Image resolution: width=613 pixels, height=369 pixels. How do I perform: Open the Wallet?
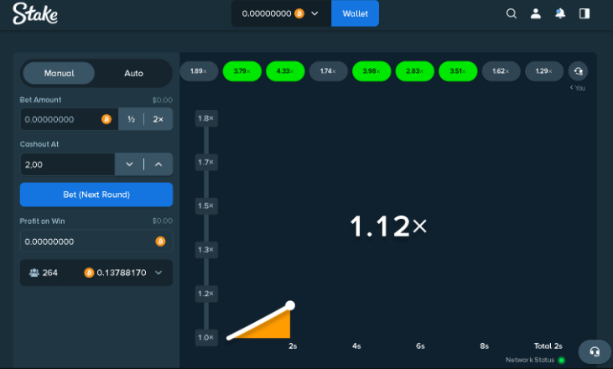pyautogui.click(x=355, y=13)
